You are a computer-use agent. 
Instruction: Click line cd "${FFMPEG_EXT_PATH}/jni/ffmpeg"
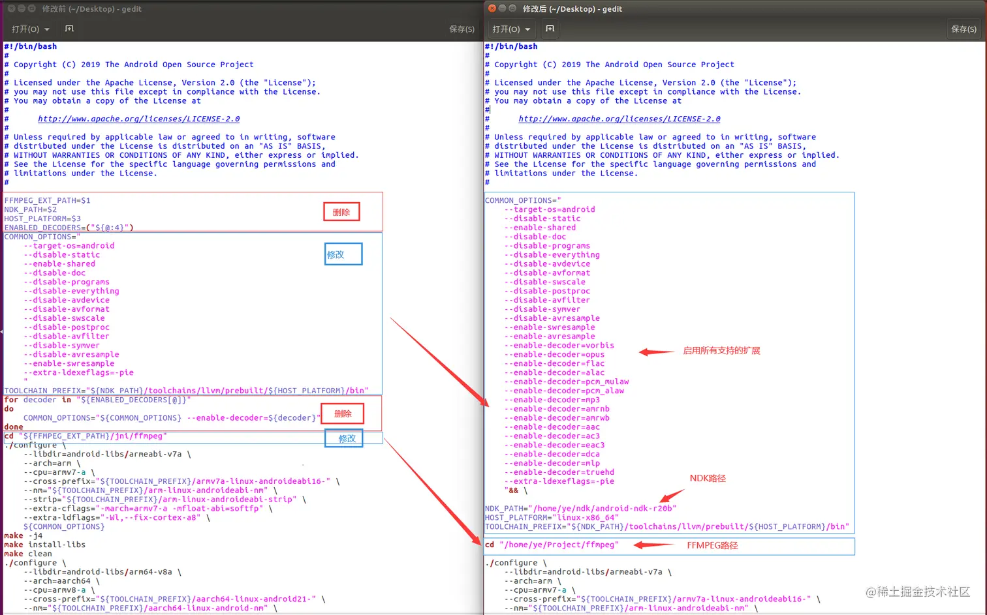pos(86,436)
